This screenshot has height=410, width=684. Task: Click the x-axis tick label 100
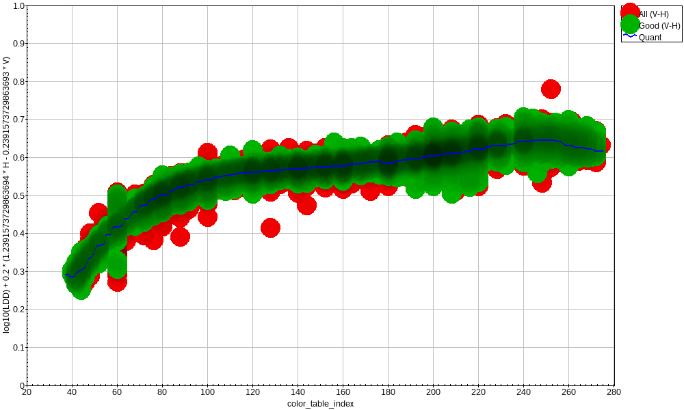pyautogui.click(x=207, y=392)
